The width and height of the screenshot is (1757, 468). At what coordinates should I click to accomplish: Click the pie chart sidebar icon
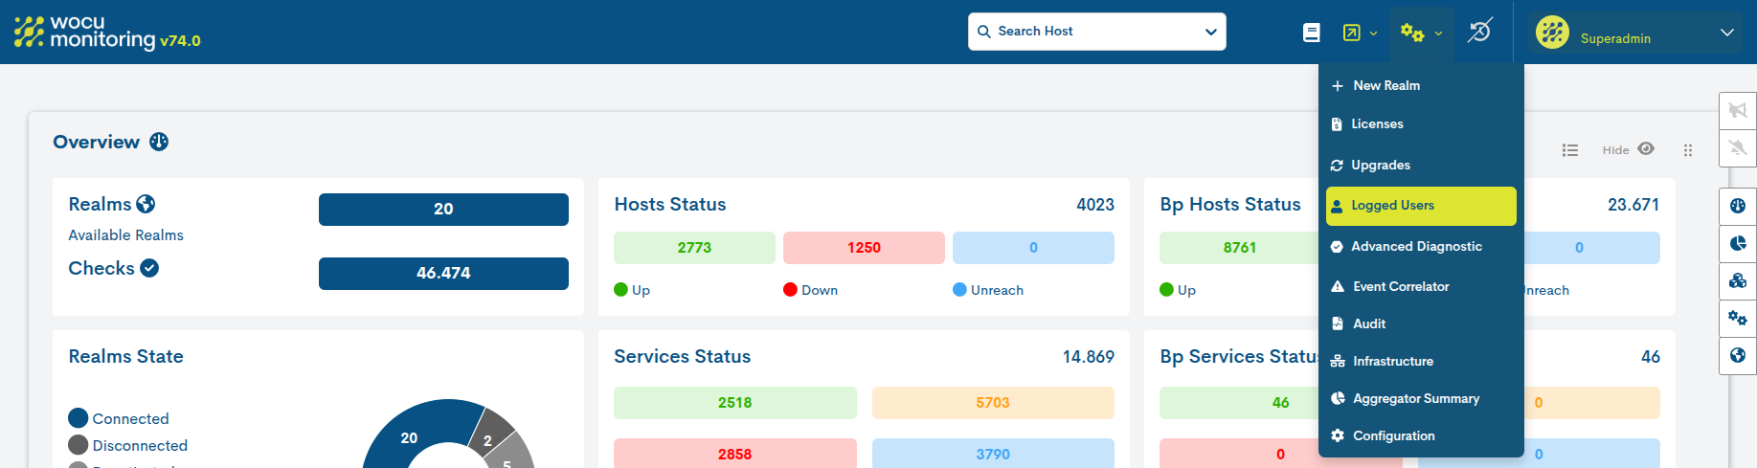point(1738,243)
